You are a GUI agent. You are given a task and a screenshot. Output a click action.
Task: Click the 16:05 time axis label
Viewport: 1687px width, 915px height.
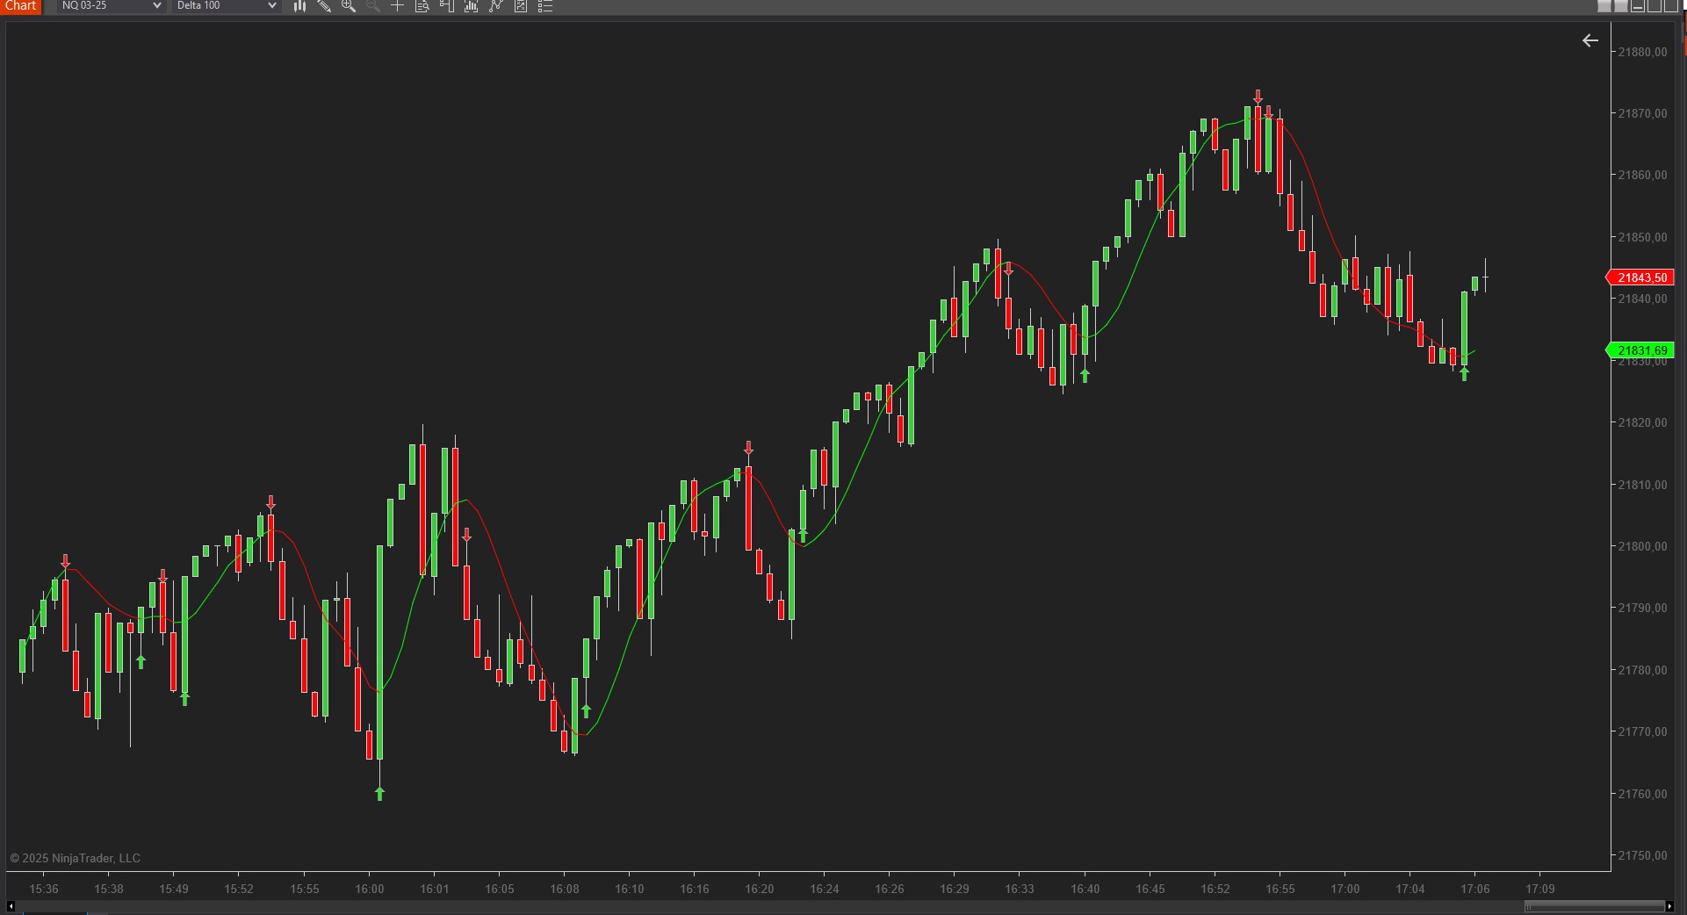point(500,889)
